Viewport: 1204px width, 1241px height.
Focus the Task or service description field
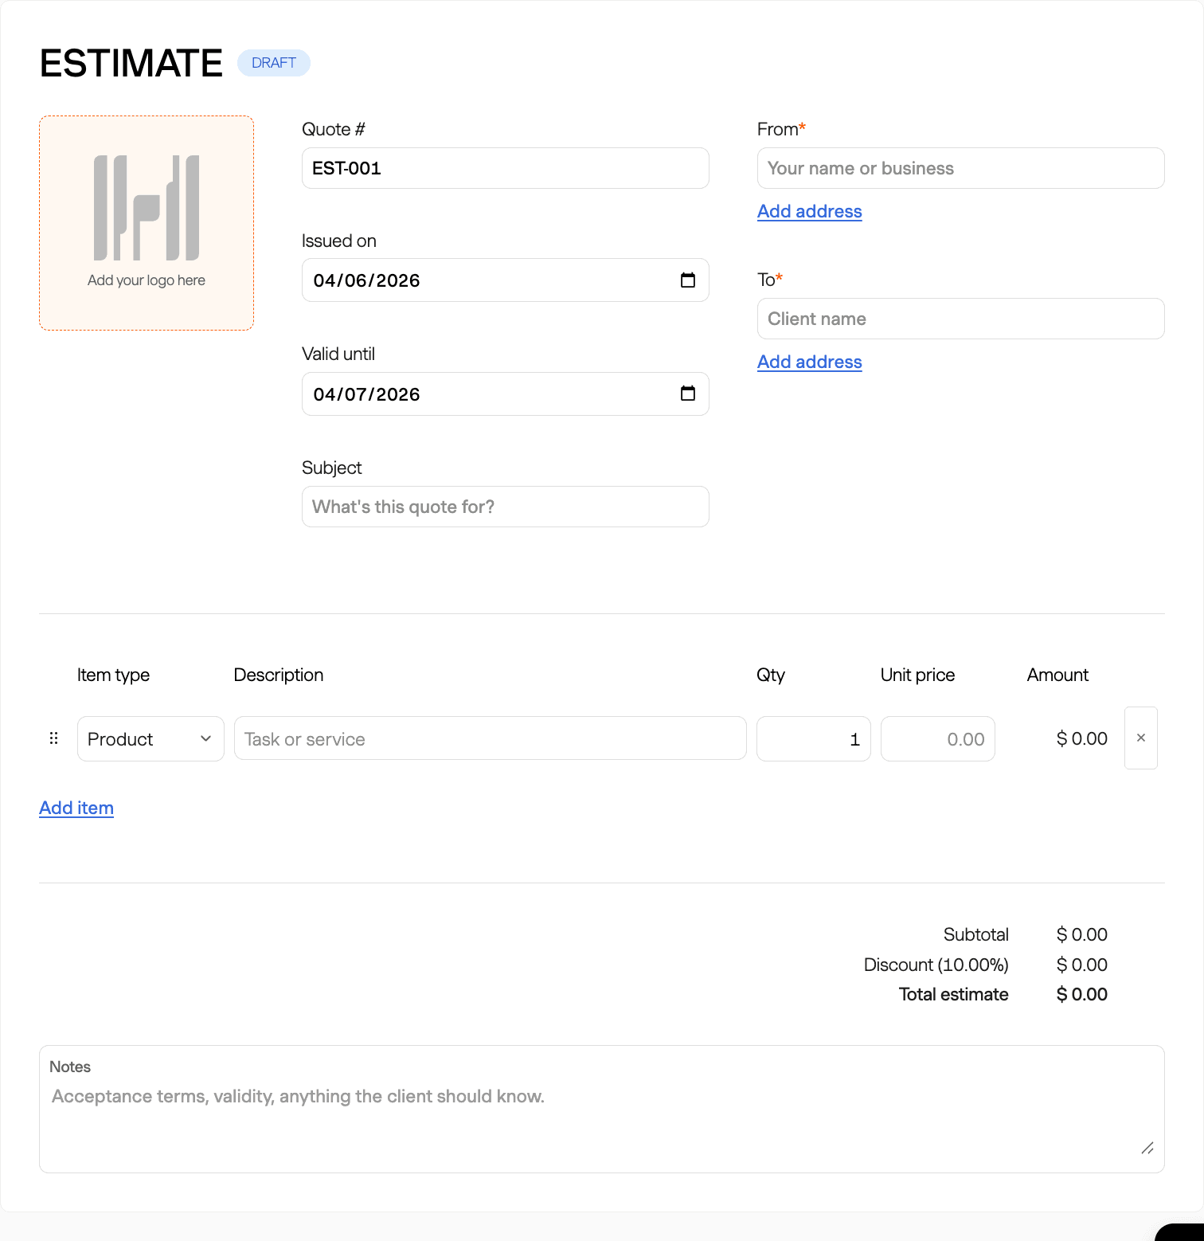pyautogui.click(x=491, y=738)
